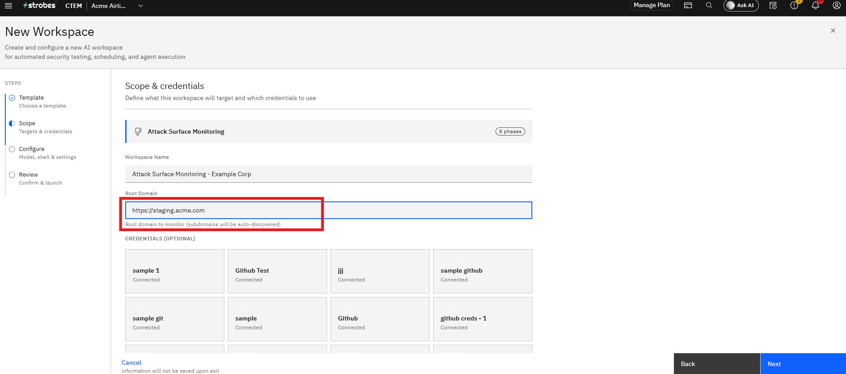Select the 'sample' credential card

click(x=277, y=319)
